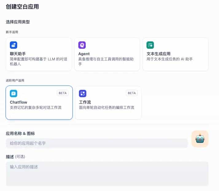The image size is (219, 191).
Task: Click the blue 聊天助手 chatbot icon
Action: pyautogui.click(x=14, y=45)
